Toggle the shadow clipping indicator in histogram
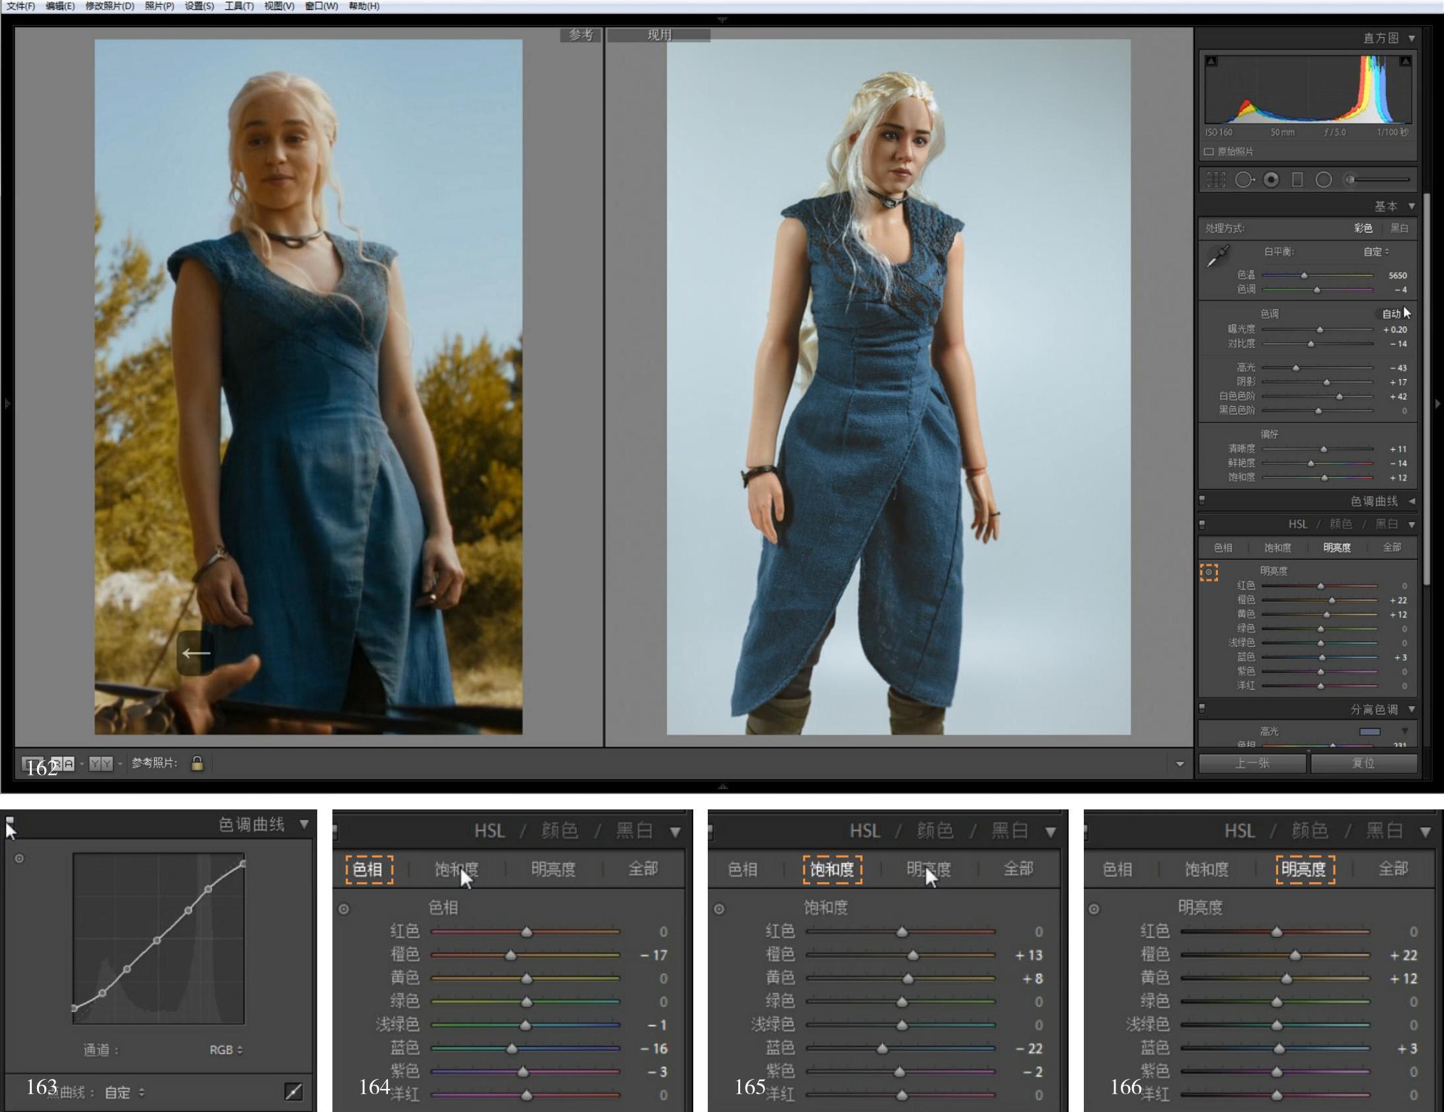The width and height of the screenshot is (1444, 1112). [x=1211, y=61]
